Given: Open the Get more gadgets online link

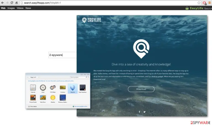Looking at the screenshot, I should [80, 106].
